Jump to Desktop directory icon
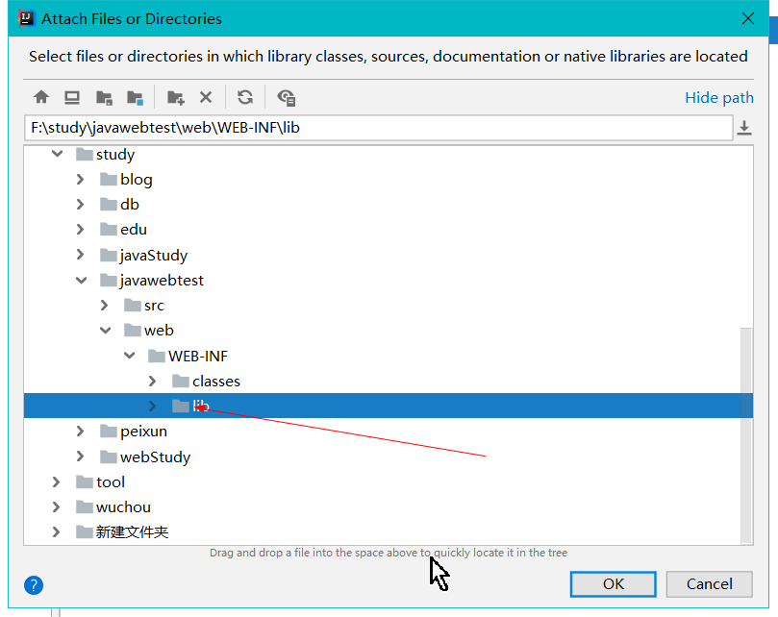Screen dimensions: 778x617 click(72, 97)
